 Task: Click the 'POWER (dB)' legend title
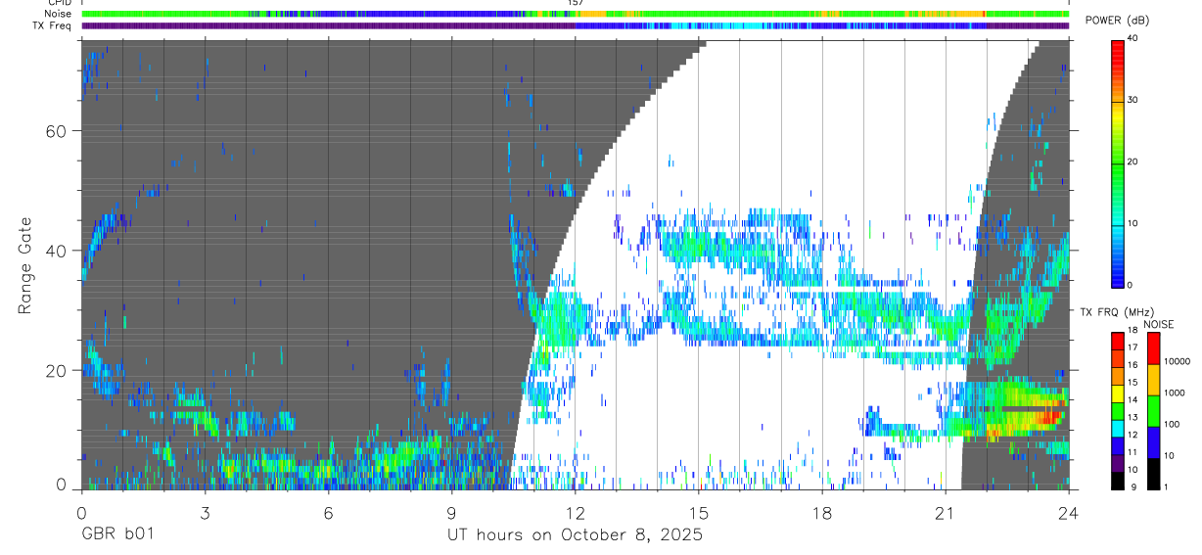point(1117,22)
